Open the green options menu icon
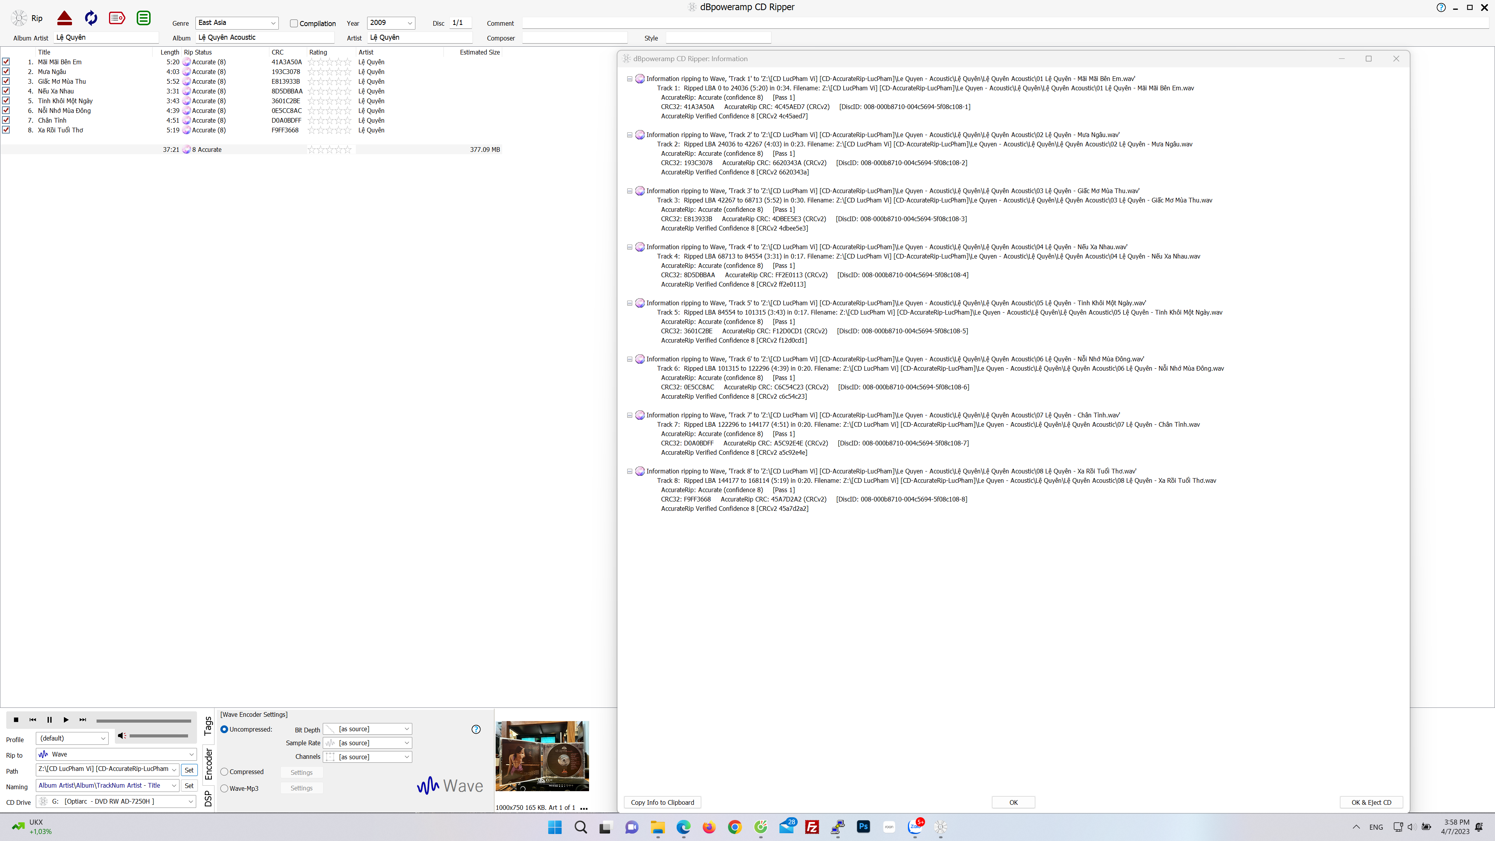The image size is (1495, 841). tap(143, 18)
